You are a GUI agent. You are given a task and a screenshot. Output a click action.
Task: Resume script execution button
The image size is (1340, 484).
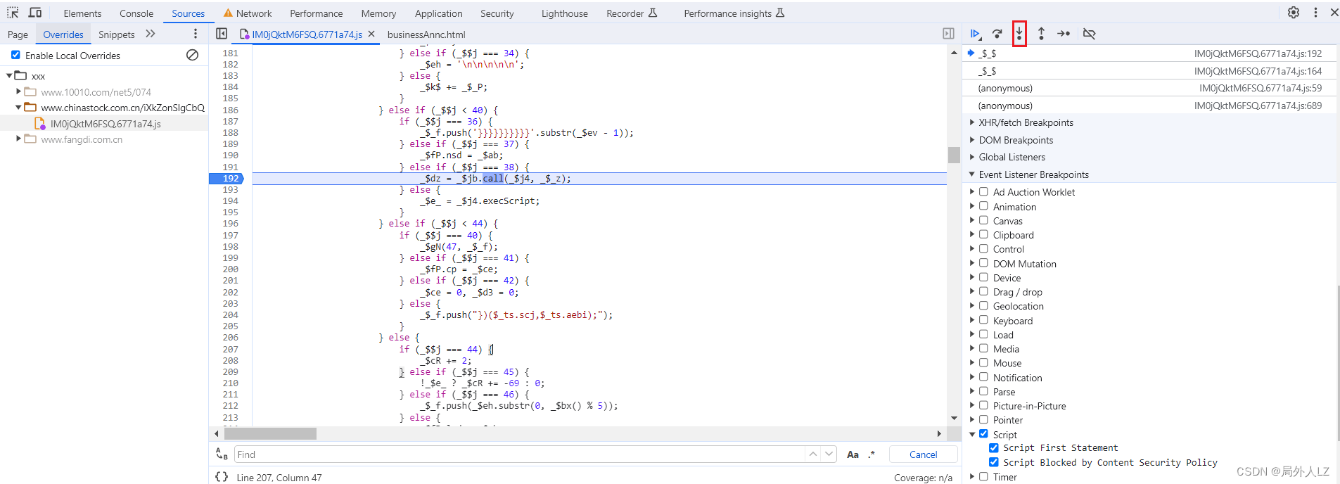976,34
